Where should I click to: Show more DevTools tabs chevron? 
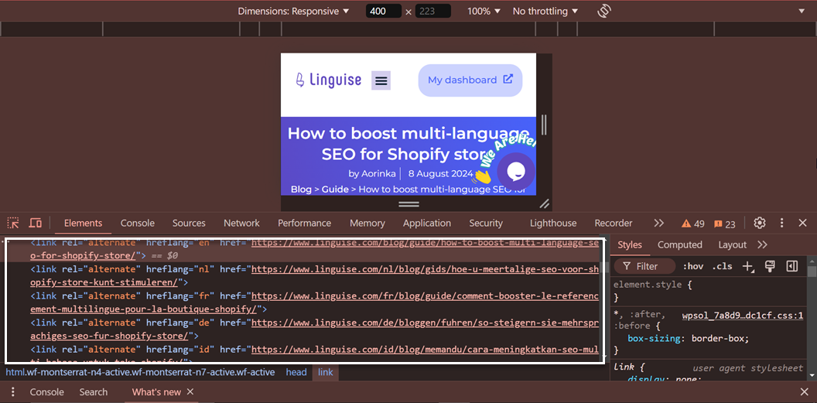659,223
